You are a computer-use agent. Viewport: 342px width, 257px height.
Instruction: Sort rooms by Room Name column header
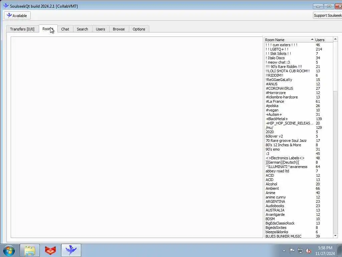[x=289, y=40]
